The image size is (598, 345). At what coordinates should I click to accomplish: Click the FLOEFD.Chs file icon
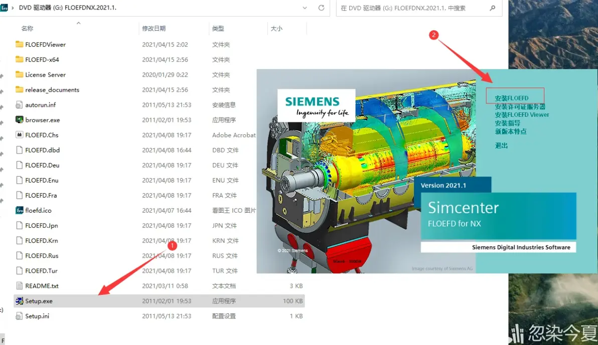click(x=20, y=135)
